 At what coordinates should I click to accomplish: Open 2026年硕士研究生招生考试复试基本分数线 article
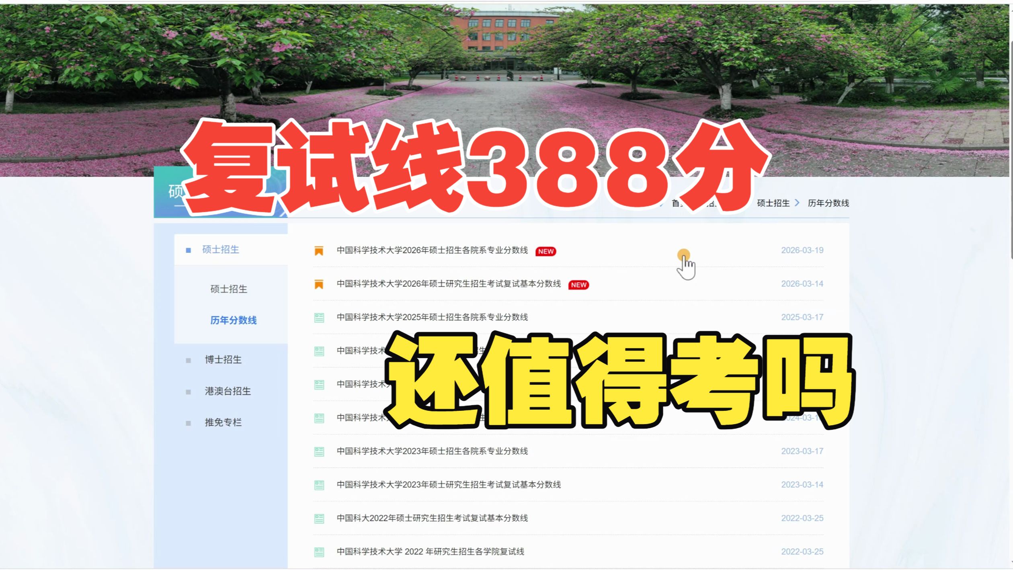[x=449, y=284]
